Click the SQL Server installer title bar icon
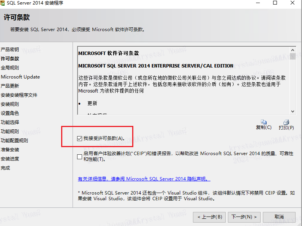Image resolution: width=302 pixels, height=226 pixels. click(x=3, y=3)
